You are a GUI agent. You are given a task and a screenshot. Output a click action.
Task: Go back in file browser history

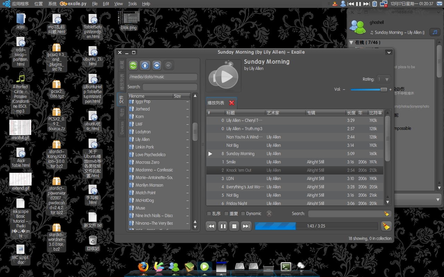coord(157,65)
